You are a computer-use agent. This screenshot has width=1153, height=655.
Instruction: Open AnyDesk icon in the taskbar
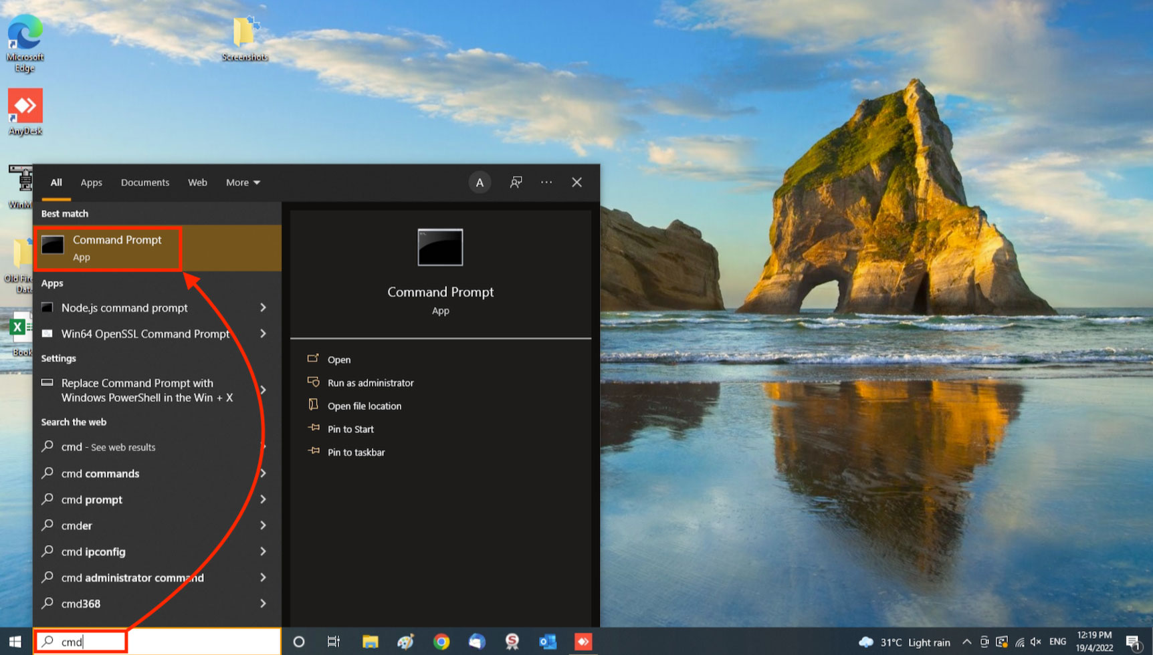pos(583,642)
